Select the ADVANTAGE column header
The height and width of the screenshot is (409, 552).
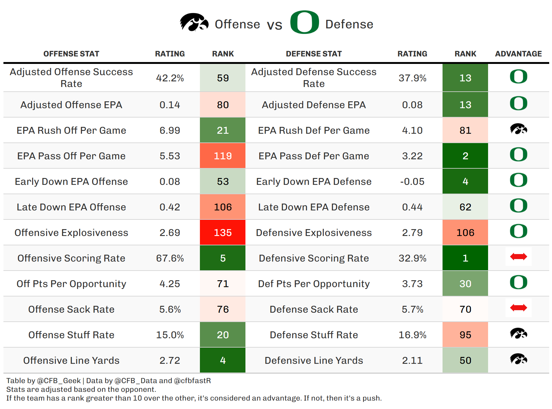[x=518, y=54]
